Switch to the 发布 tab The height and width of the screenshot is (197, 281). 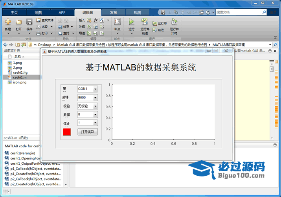tap(113, 12)
